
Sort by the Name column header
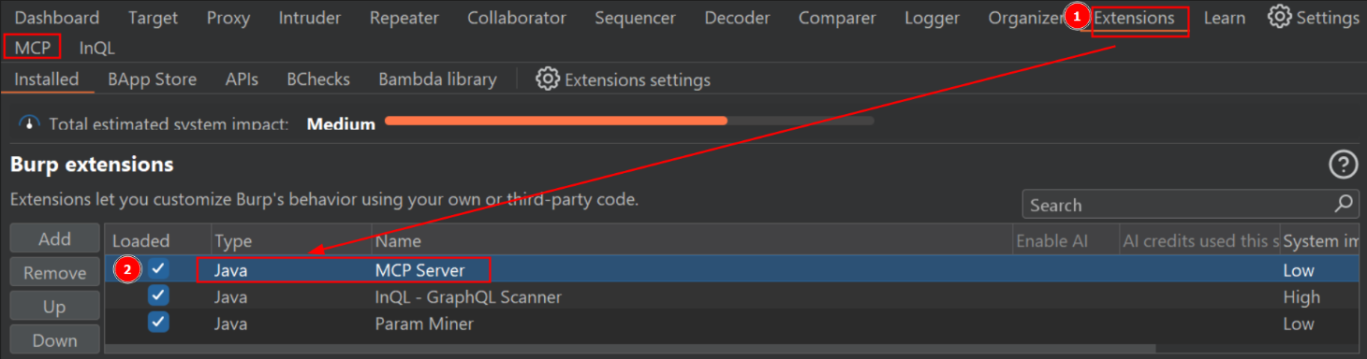coord(692,240)
